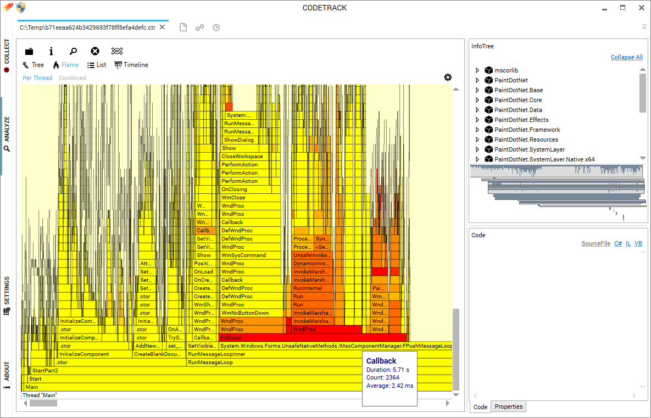Open the About sidebar section

7,376
